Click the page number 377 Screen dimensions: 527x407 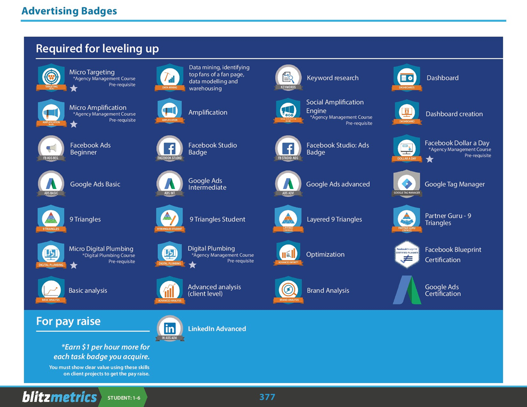pos(267,397)
